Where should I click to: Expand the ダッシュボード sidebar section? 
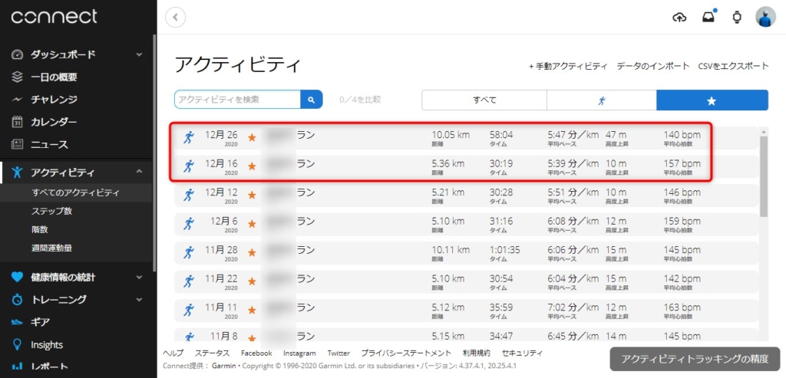(x=139, y=54)
